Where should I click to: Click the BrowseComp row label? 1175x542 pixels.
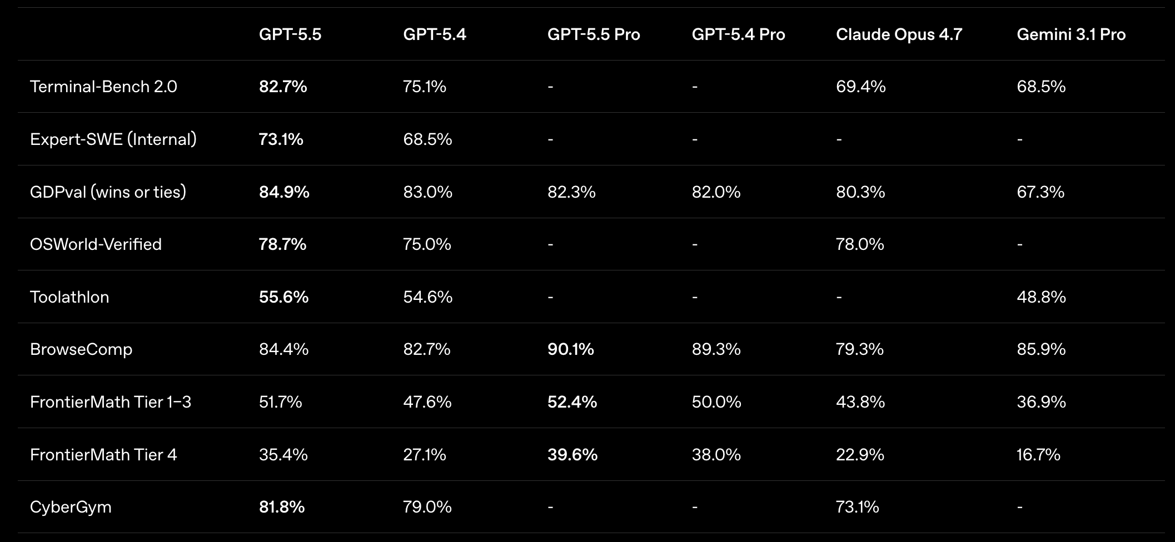(x=81, y=349)
